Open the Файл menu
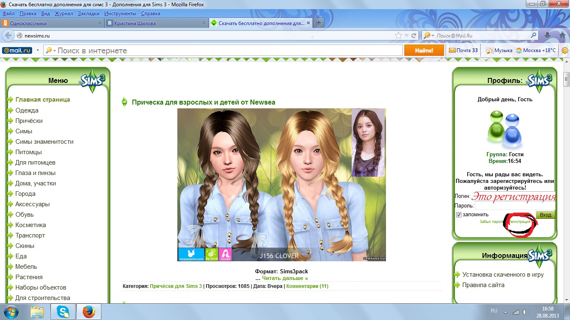This screenshot has width=570, height=320. click(8, 13)
